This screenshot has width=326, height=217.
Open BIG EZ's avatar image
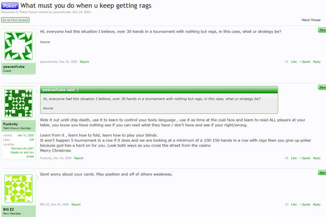coord(19,189)
